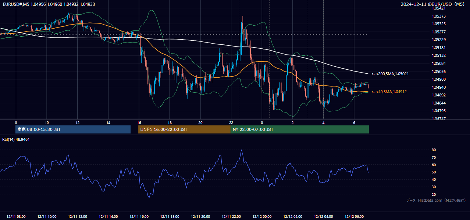470x220 pixels.
Task: Click price level 1.05325 on axis
Action: point(439,24)
